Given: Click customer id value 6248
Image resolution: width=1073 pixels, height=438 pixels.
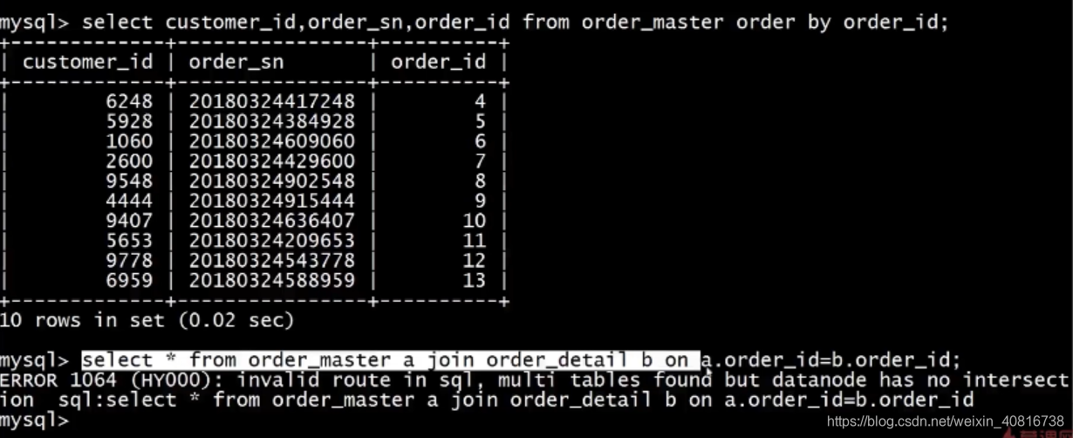Looking at the screenshot, I should 129,102.
